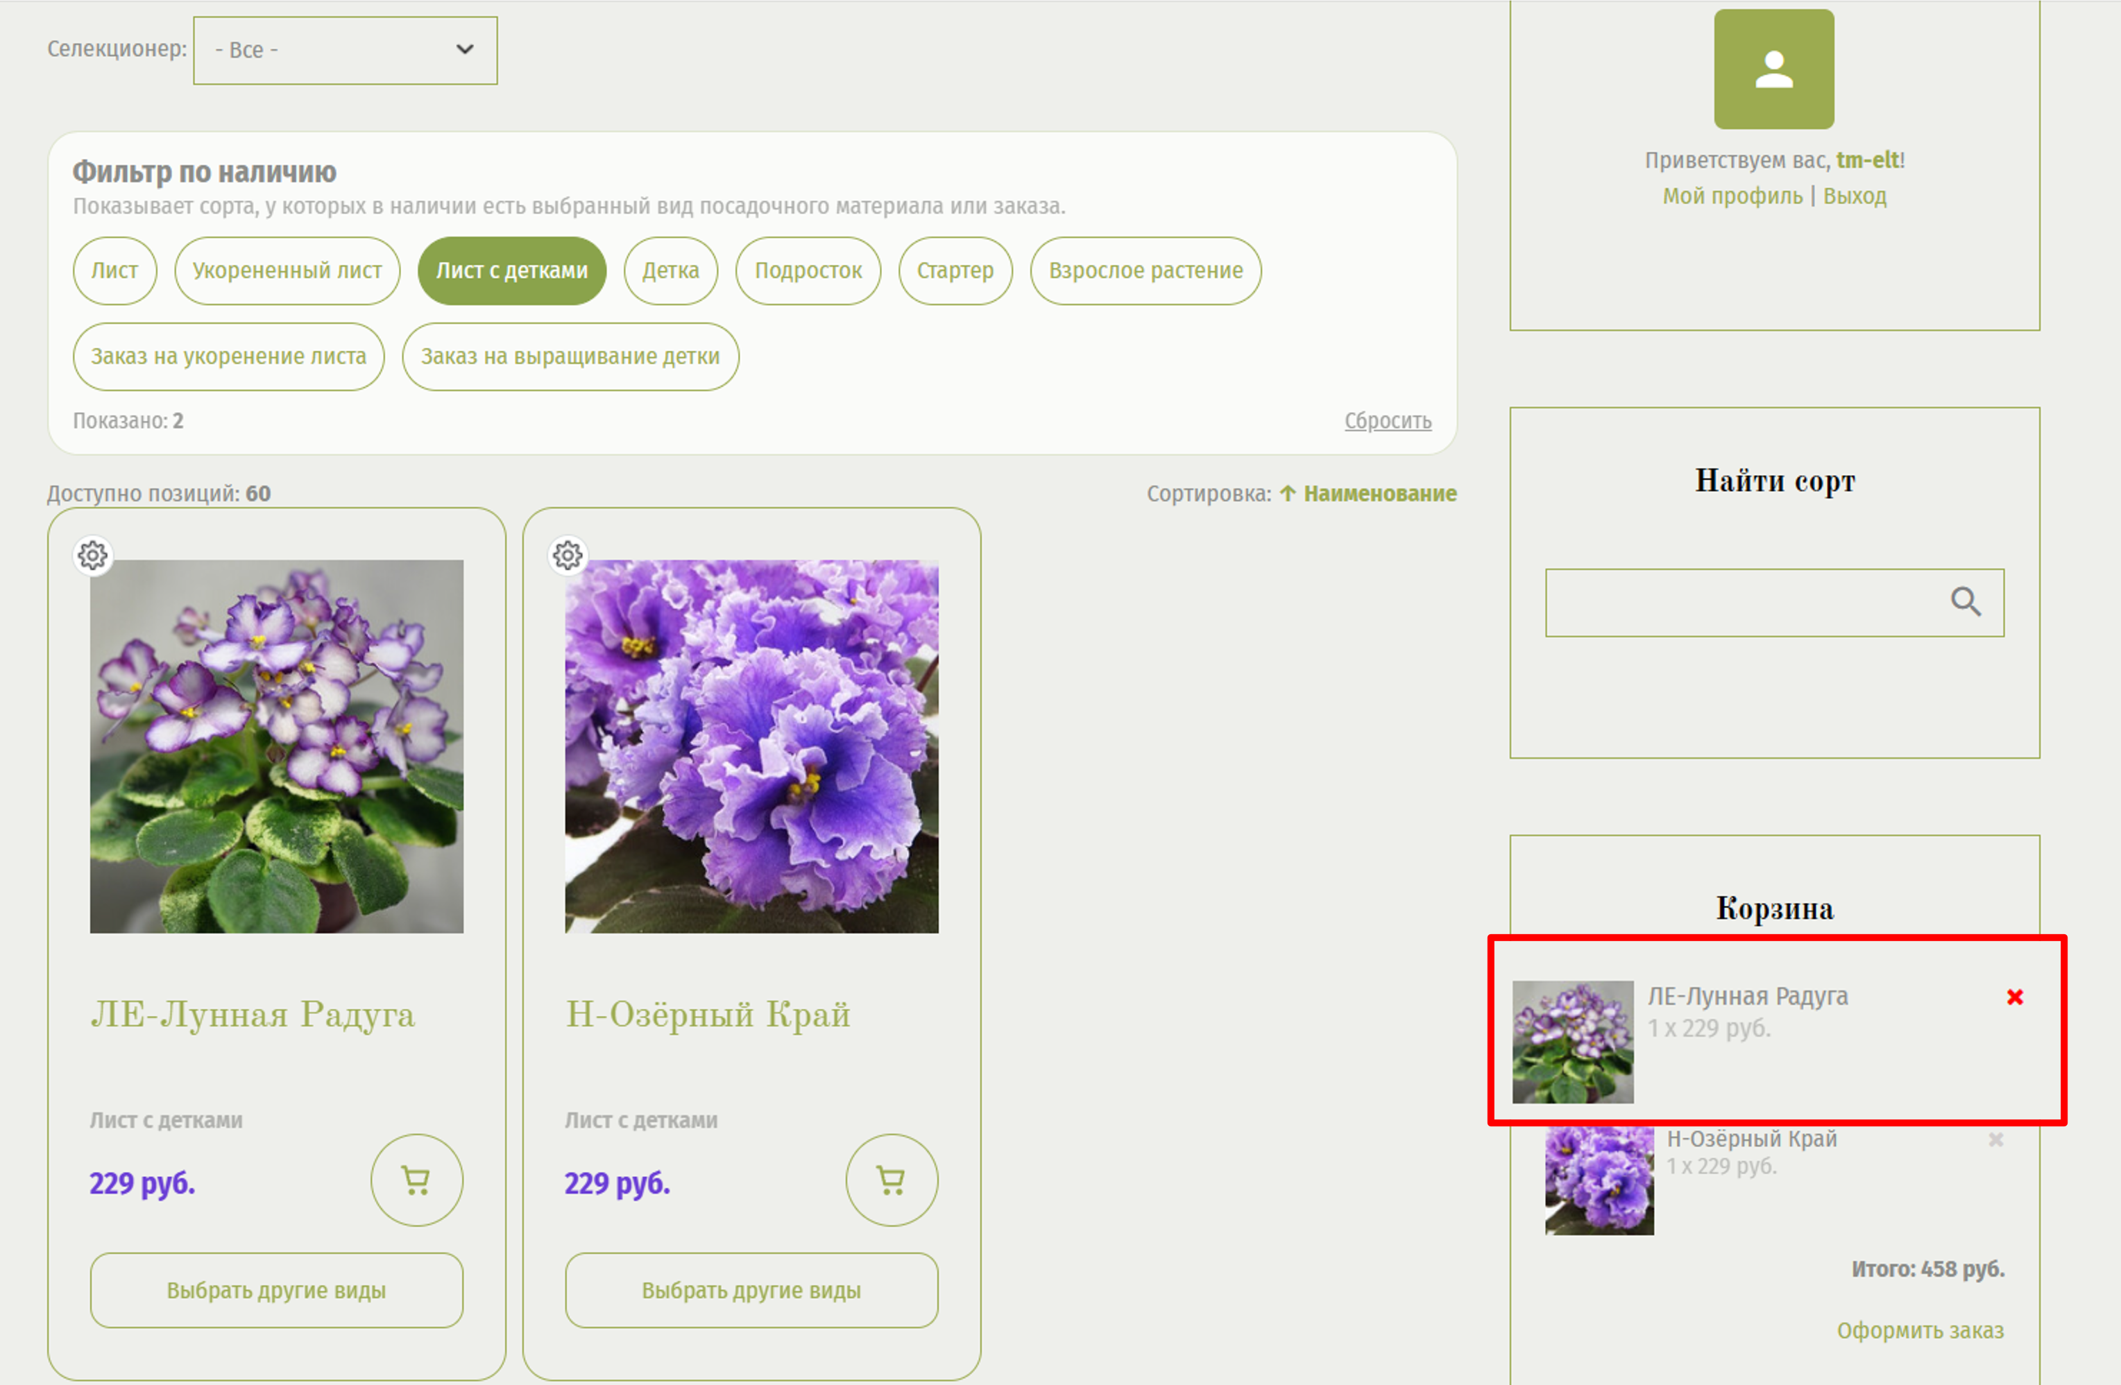Click Сбросить to reset filters
The height and width of the screenshot is (1385, 2121).
coord(1388,420)
